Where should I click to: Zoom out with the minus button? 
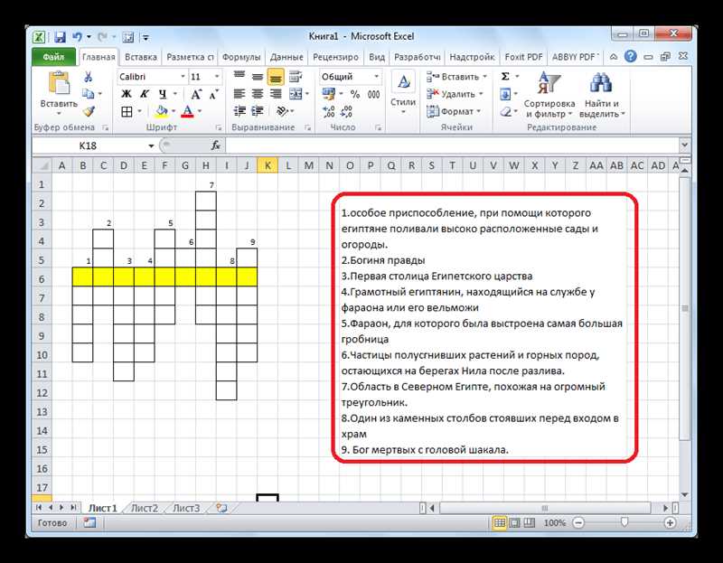tap(578, 523)
